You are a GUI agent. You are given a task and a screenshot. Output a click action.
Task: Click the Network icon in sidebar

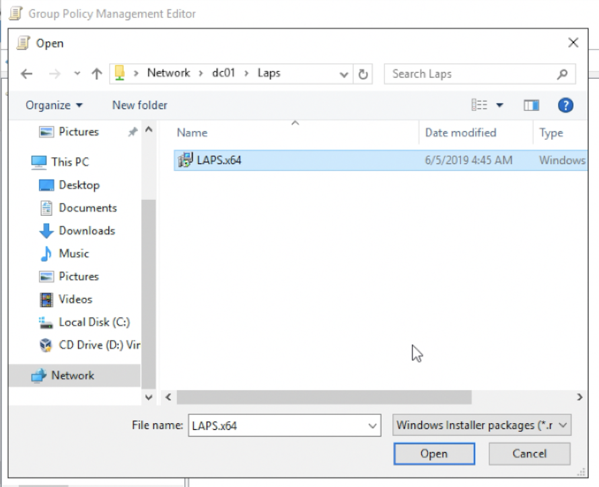click(38, 375)
